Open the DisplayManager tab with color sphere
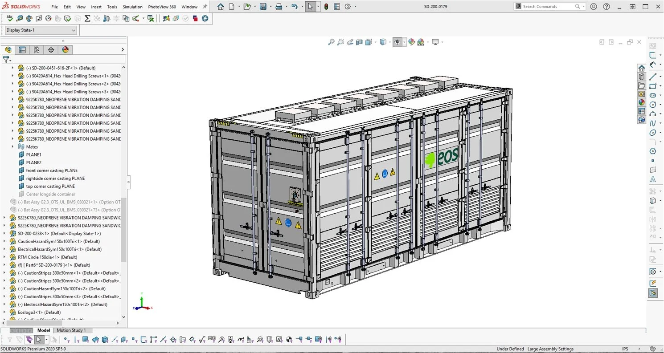 point(66,50)
